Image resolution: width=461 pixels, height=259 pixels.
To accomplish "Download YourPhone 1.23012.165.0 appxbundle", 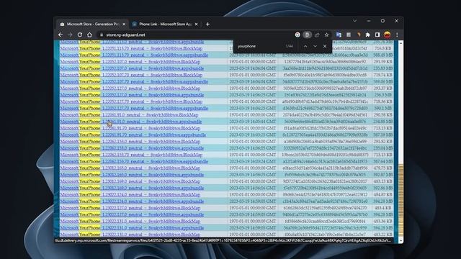I will click(x=132, y=175).
